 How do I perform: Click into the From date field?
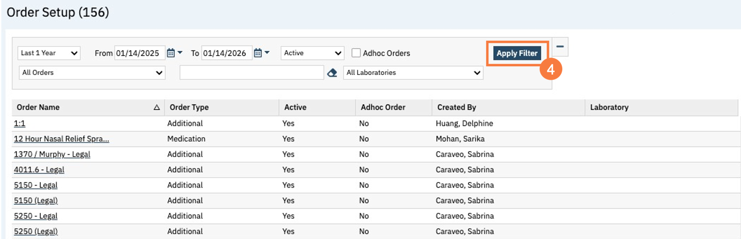click(x=139, y=53)
